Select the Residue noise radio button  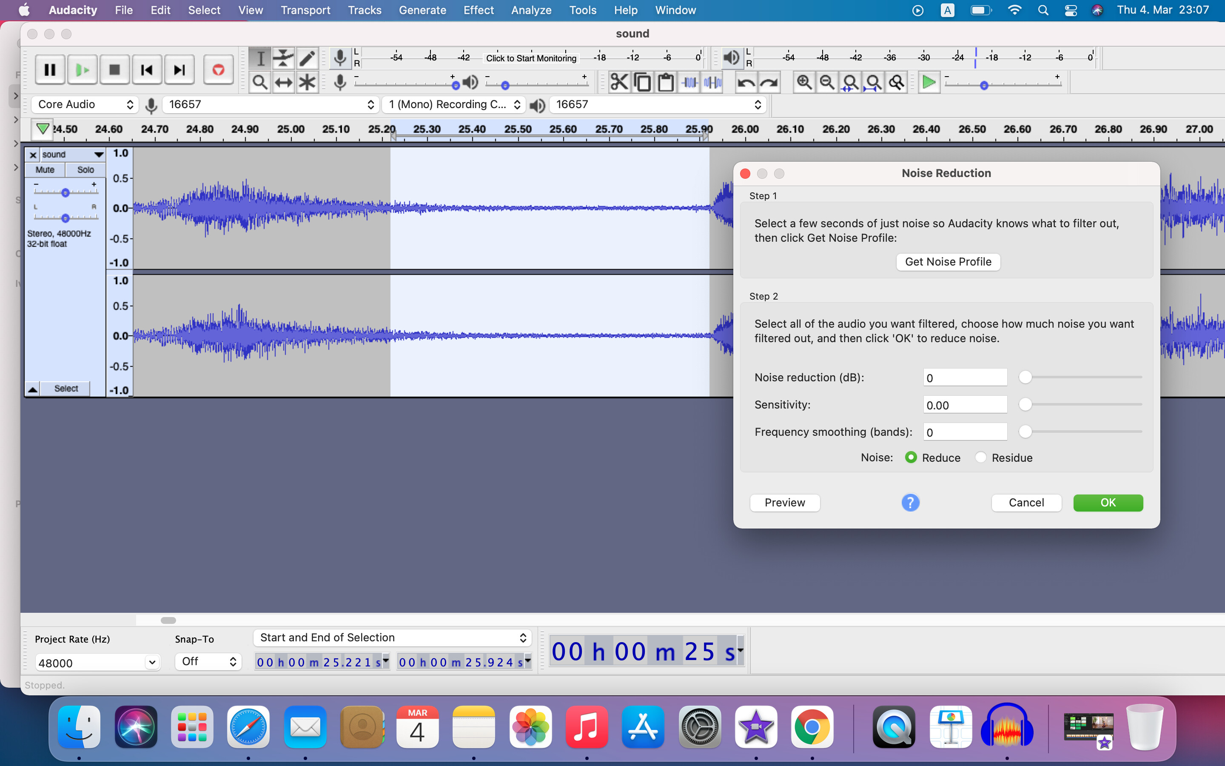click(980, 457)
